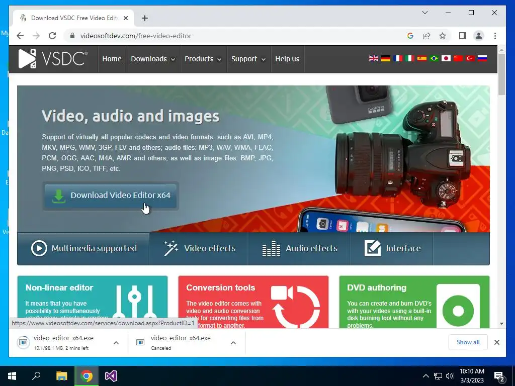Open the Conversion tools card
515x386 pixels.
253,302
